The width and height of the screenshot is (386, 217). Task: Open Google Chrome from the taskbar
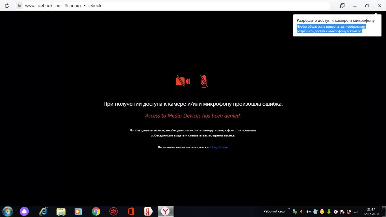[96, 211]
